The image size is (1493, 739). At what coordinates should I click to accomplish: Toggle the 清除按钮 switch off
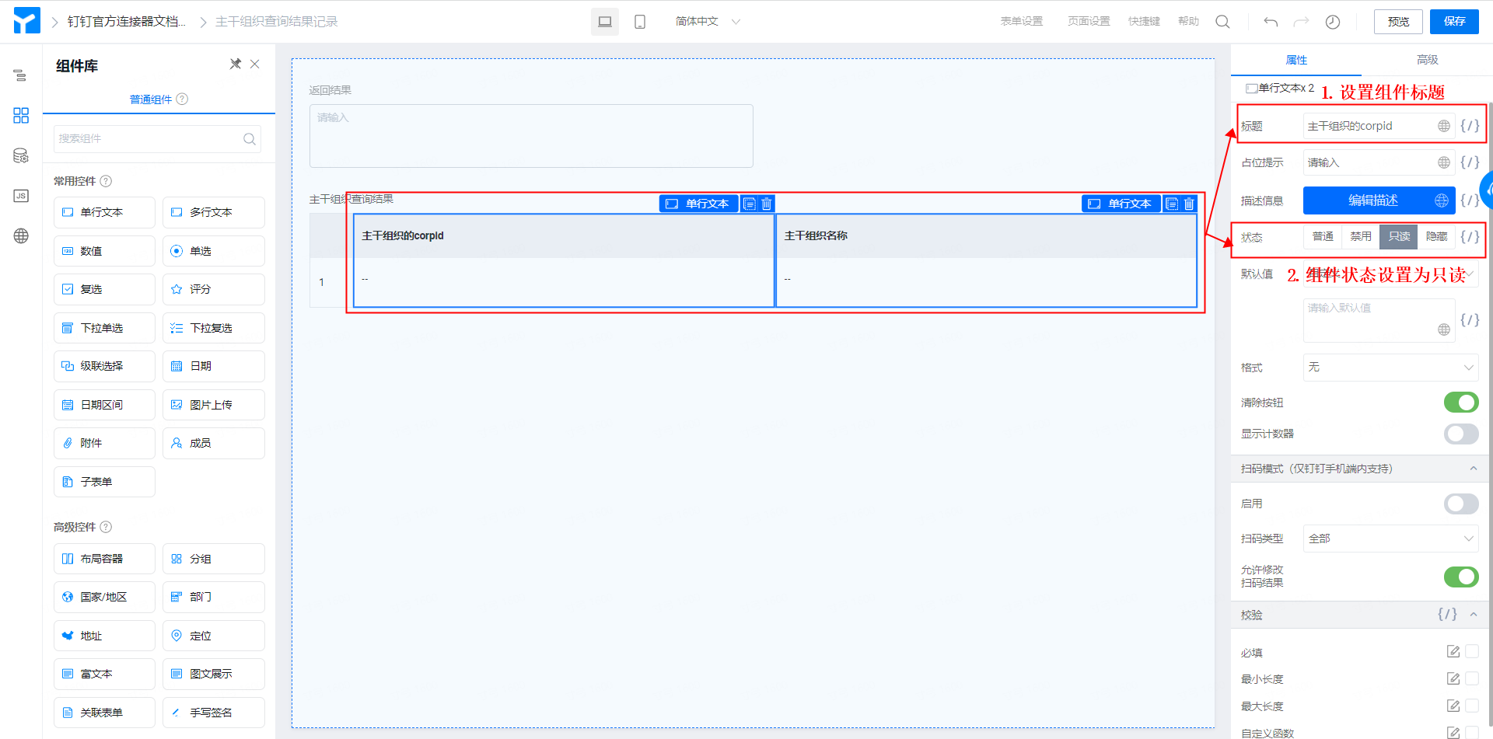coord(1461,403)
